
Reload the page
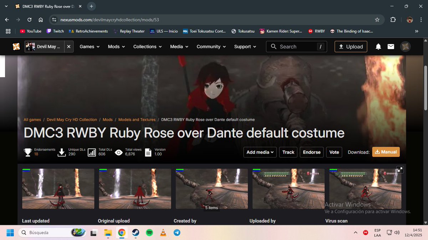(30, 20)
